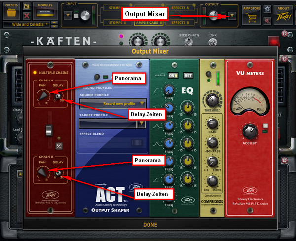Click the Käften left rotary knob
Image resolution: width=296 pixels, height=241 pixels.
138,40
